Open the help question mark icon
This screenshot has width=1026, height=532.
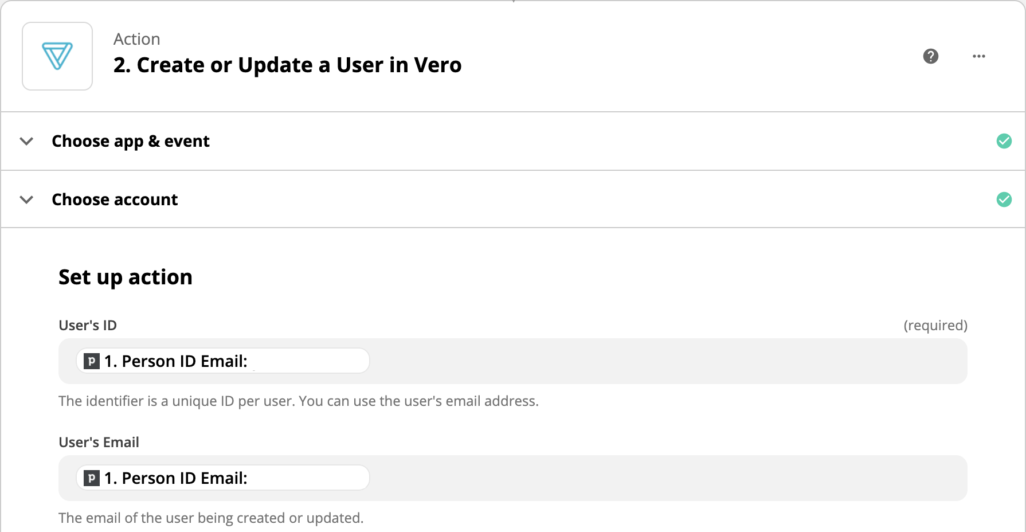click(x=930, y=56)
